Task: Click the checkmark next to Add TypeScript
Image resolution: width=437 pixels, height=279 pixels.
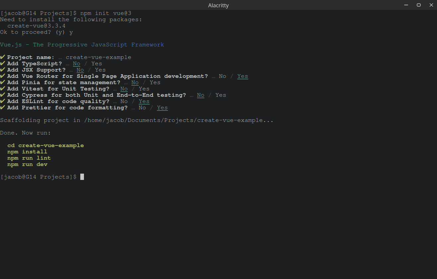Action: (x=3, y=64)
